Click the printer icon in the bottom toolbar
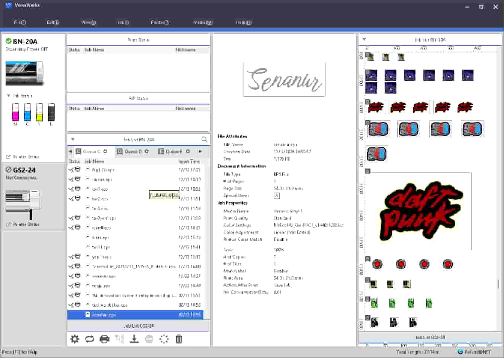The width and height of the screenshot is (504, 358). pyautogui.click(x=105, y=339)
